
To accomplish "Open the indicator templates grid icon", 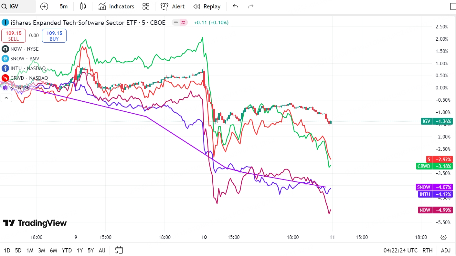I will (x=146, y=6).
